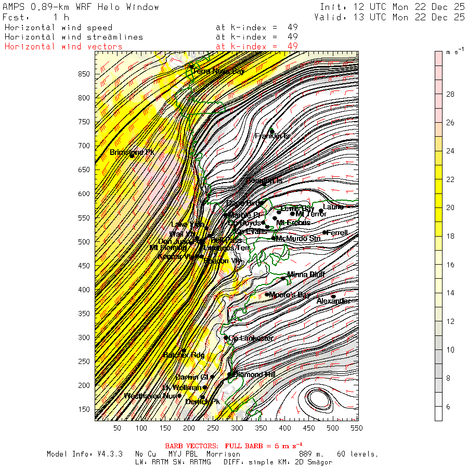Select the Laurie station label
468x468 pixels.
coord(333,207)
